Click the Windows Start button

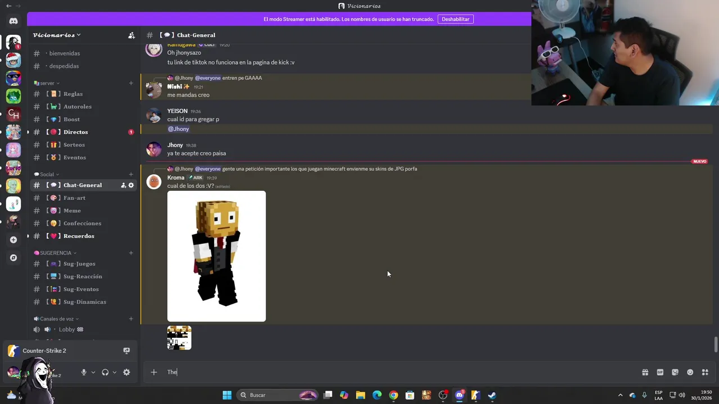pyautogui.click(x=227, y=395)
